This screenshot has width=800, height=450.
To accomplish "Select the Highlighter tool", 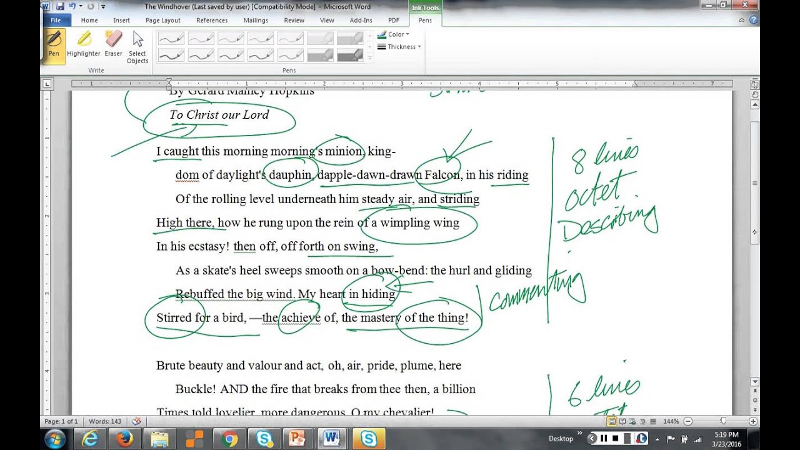I will [x=84, y=44].
